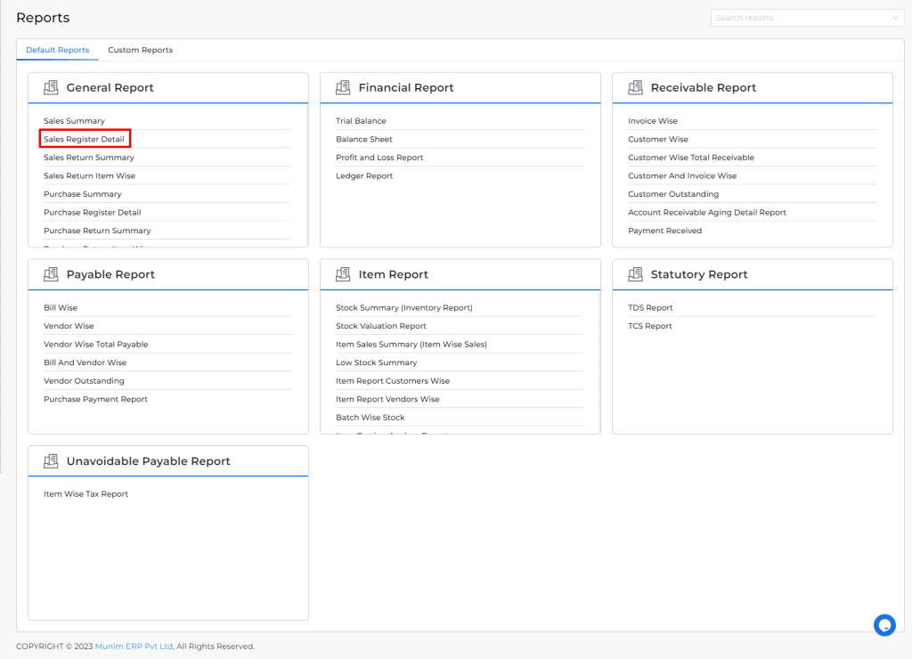This screenshot has width=912, height=659.
Task: Open the Sales Return Summary report
Action: pyautogui.click(x=89, y=158)
